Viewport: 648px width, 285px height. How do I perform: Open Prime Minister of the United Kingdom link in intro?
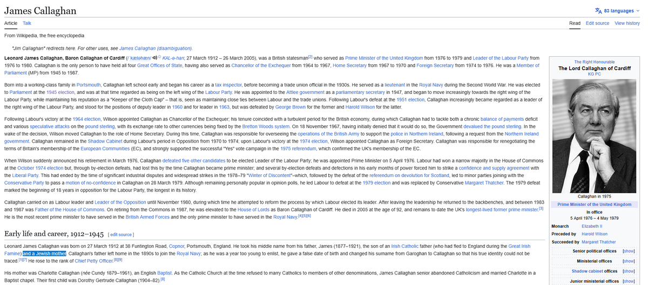[384, 58]
